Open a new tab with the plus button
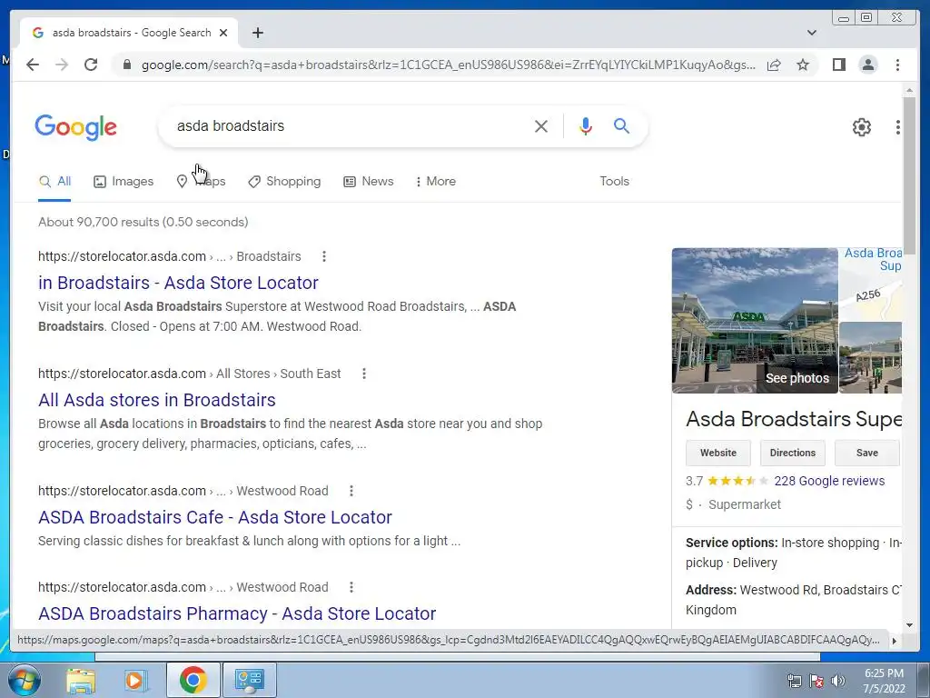 click(257, 33)
